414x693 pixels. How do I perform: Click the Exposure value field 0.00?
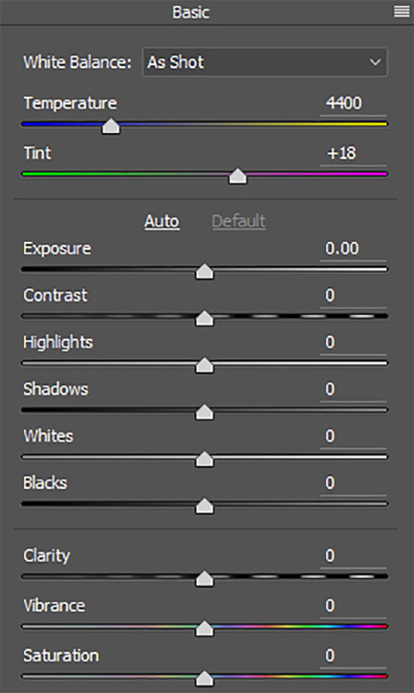(353, 248)
